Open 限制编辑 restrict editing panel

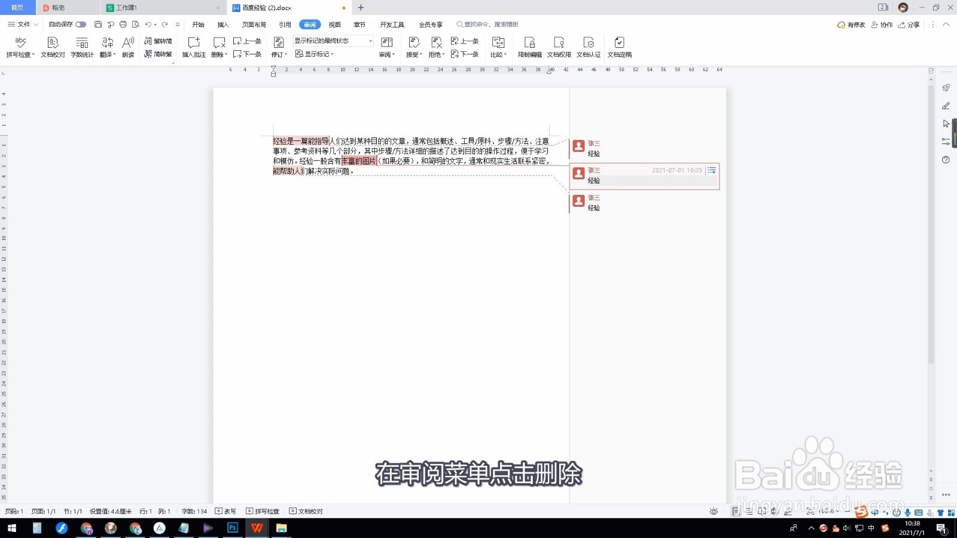pyautogui.click(x=529, y=47)
